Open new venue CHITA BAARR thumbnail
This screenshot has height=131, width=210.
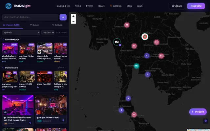tap(27, 76)
